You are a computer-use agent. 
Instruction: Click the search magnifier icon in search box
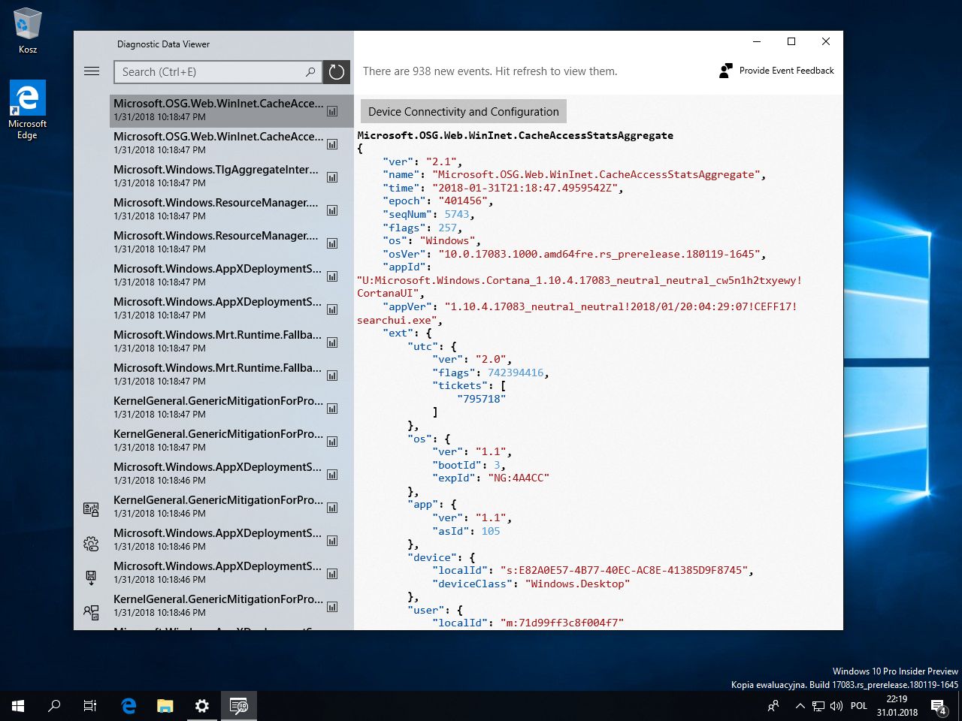310,72
